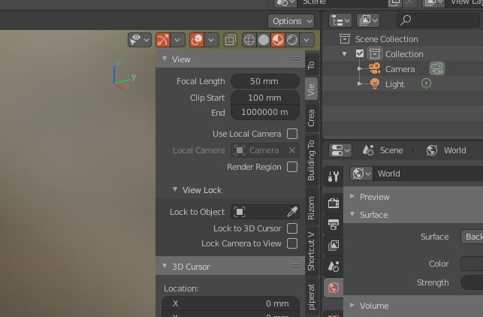Image resolution: width=483 pixels, height=317 pixels.
Task: Collapse the View Lock subpanel
Action: tap(175, 190)
